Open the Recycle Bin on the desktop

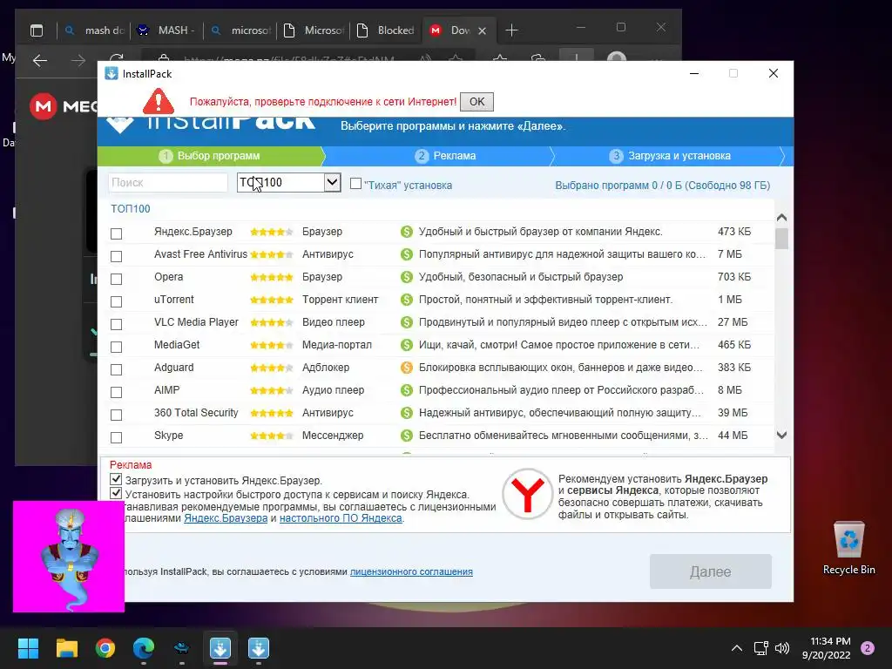(x=848, y=548)
